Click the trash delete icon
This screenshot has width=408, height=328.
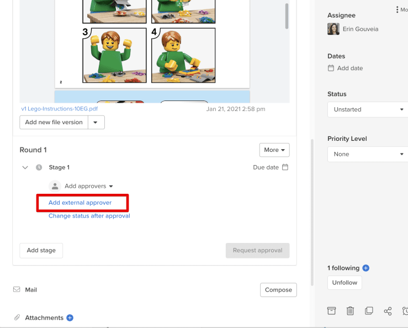coord(350,311)
